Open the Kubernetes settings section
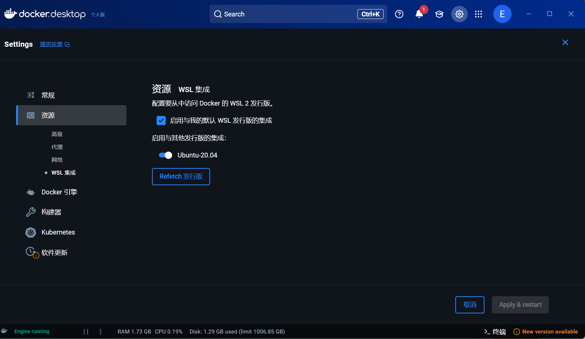The image size is (585, 339). (71, 232)
